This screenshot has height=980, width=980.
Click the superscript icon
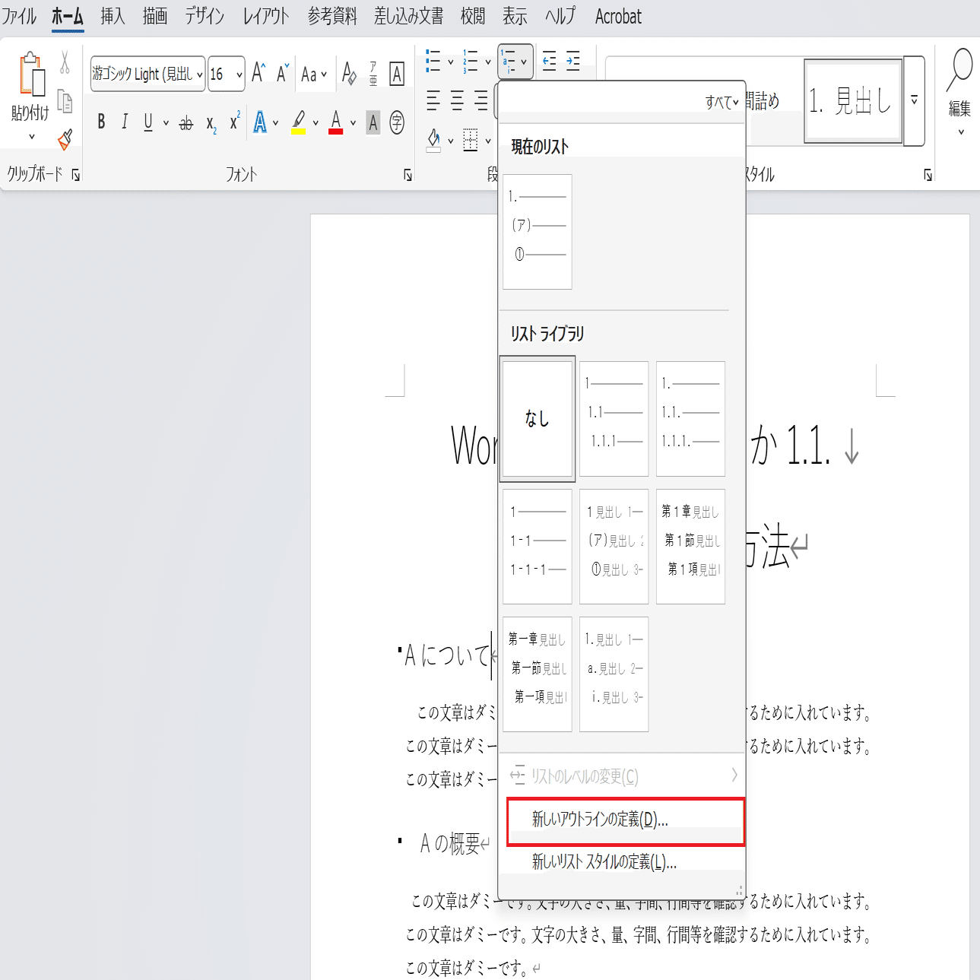(233, 122)
